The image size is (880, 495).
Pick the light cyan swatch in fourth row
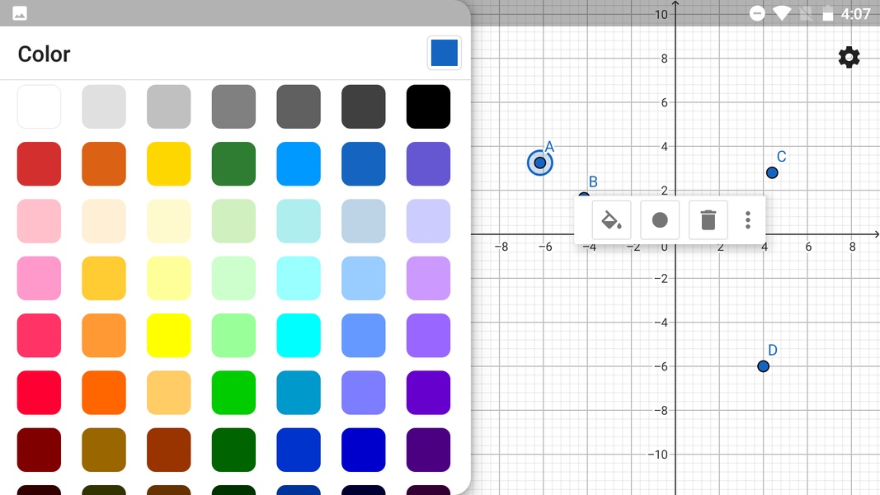coord(299,278)
